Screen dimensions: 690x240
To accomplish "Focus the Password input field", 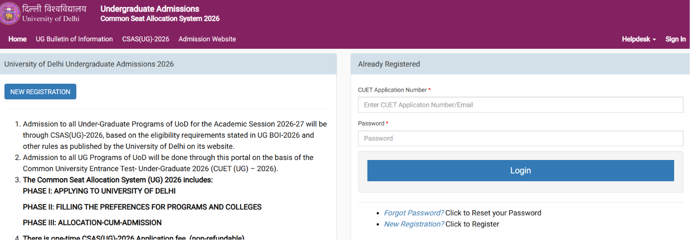I will (521, 138).
